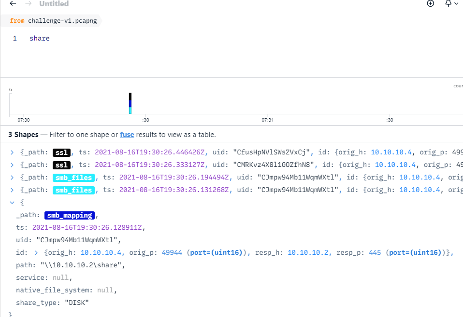Viewport: 463px width, 317px height.
Task: Click the stacked histogram bar
Action: [130, 103]
